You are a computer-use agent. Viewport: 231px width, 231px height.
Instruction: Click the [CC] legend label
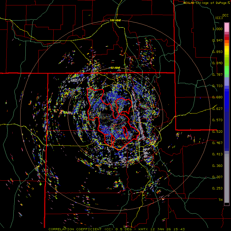[x=219, y=18]
